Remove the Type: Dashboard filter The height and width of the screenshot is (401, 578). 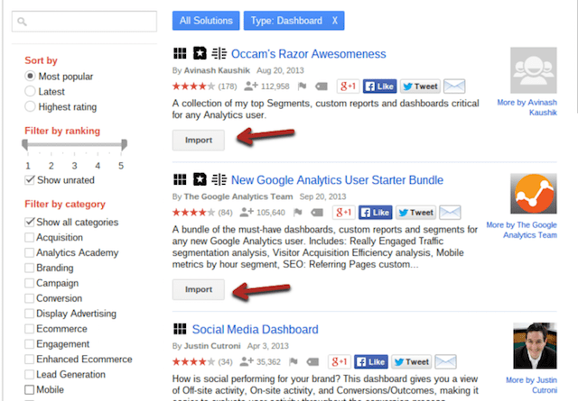click(335, 20)
